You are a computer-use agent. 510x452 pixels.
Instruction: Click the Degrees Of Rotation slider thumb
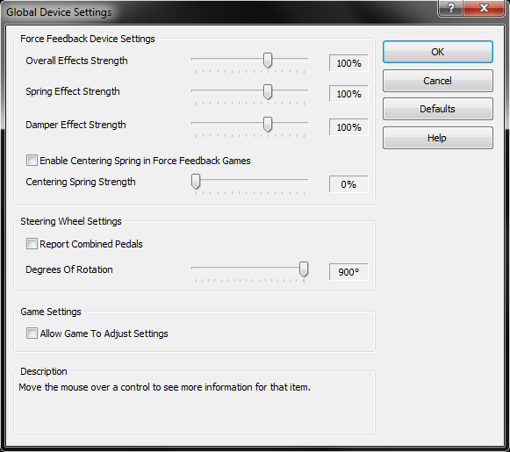point(304,269)
